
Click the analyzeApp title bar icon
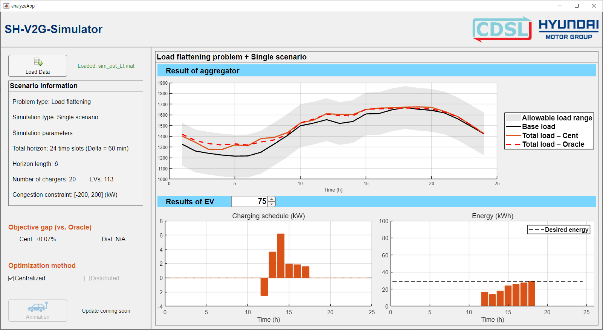coord(6,6)
